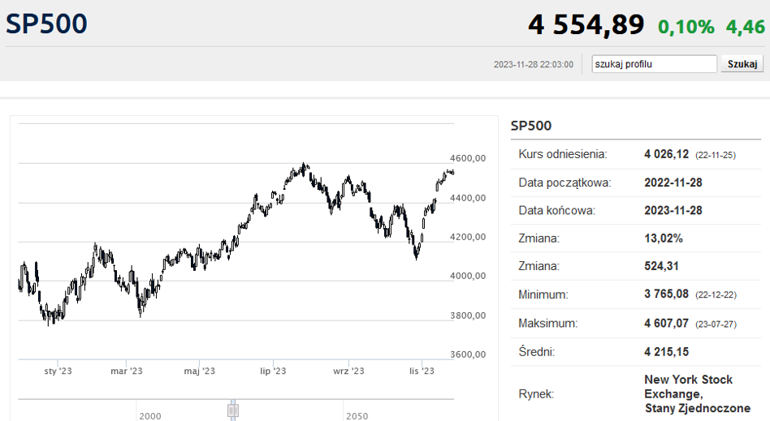Click the Data początkowa 2022-11-28 value
770x421 pixels.
click(x=673, y=183)
